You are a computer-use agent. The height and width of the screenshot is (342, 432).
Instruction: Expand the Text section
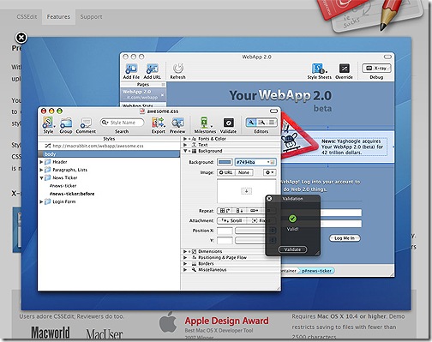(x=185, y=145)
